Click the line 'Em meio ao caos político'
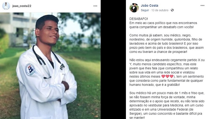208x119 pixels. coord(163,23)
